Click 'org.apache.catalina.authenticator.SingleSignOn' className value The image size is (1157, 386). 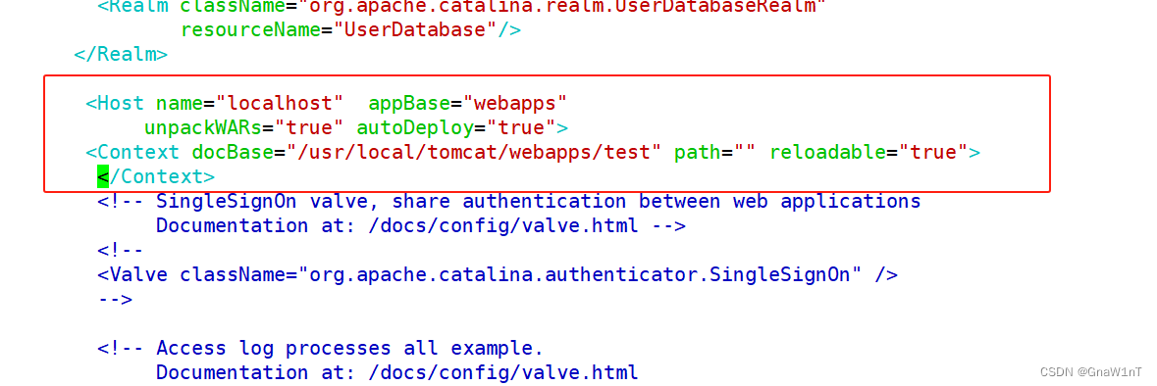pos(580,274)
